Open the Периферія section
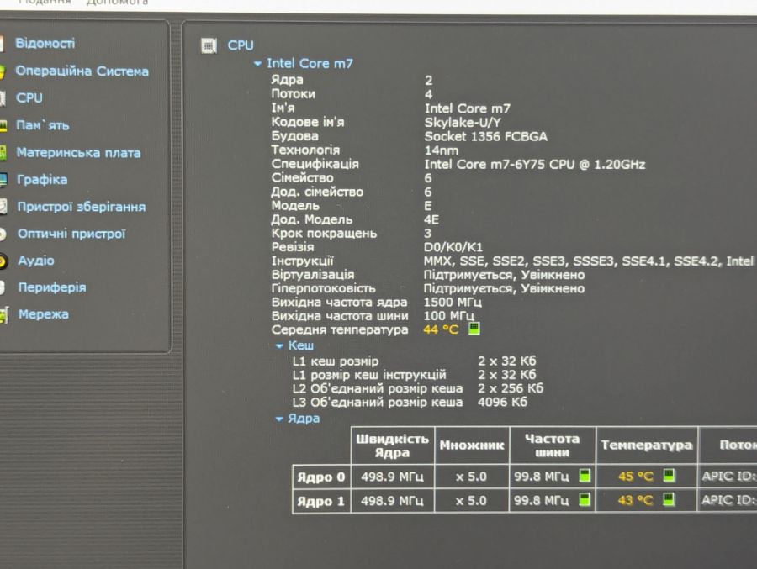Image resolution: width=757 pixels, height=569 pixels. (x=52, y=287)
